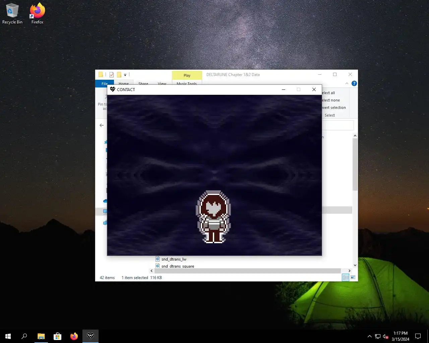Show hidden system tray icons chevron
429x343 pixels.
370,336
